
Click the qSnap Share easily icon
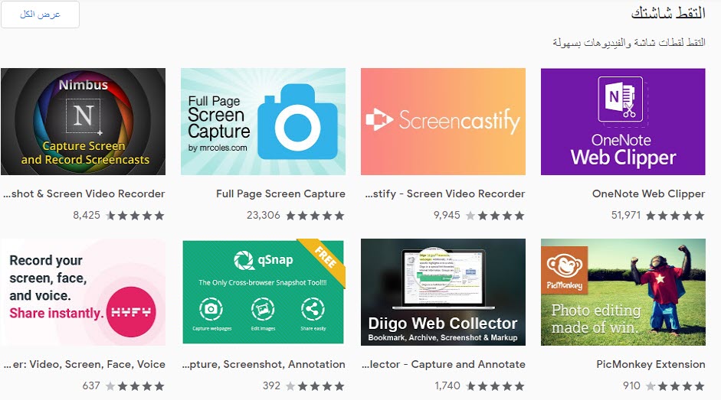point(314,310)
